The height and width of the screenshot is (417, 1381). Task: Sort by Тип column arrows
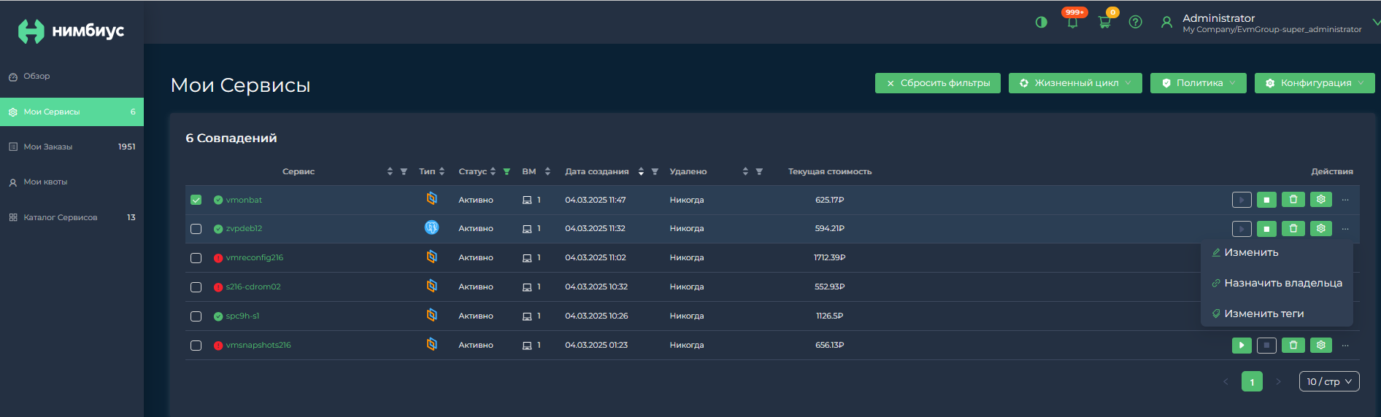point(442,172)
